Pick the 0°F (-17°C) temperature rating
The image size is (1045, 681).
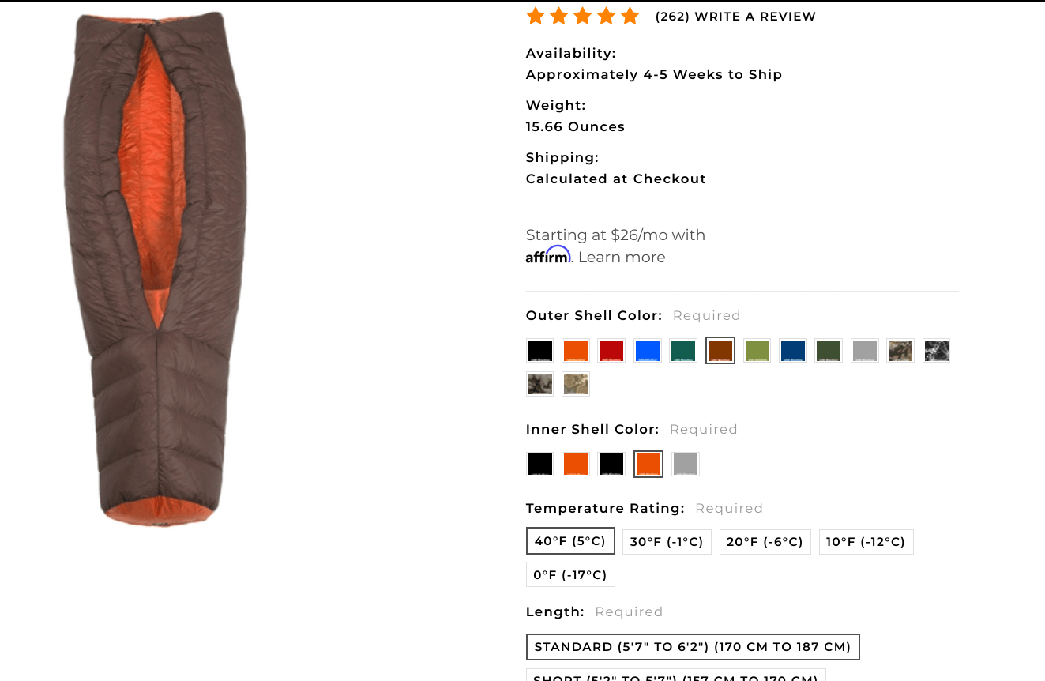coord(570,574)
